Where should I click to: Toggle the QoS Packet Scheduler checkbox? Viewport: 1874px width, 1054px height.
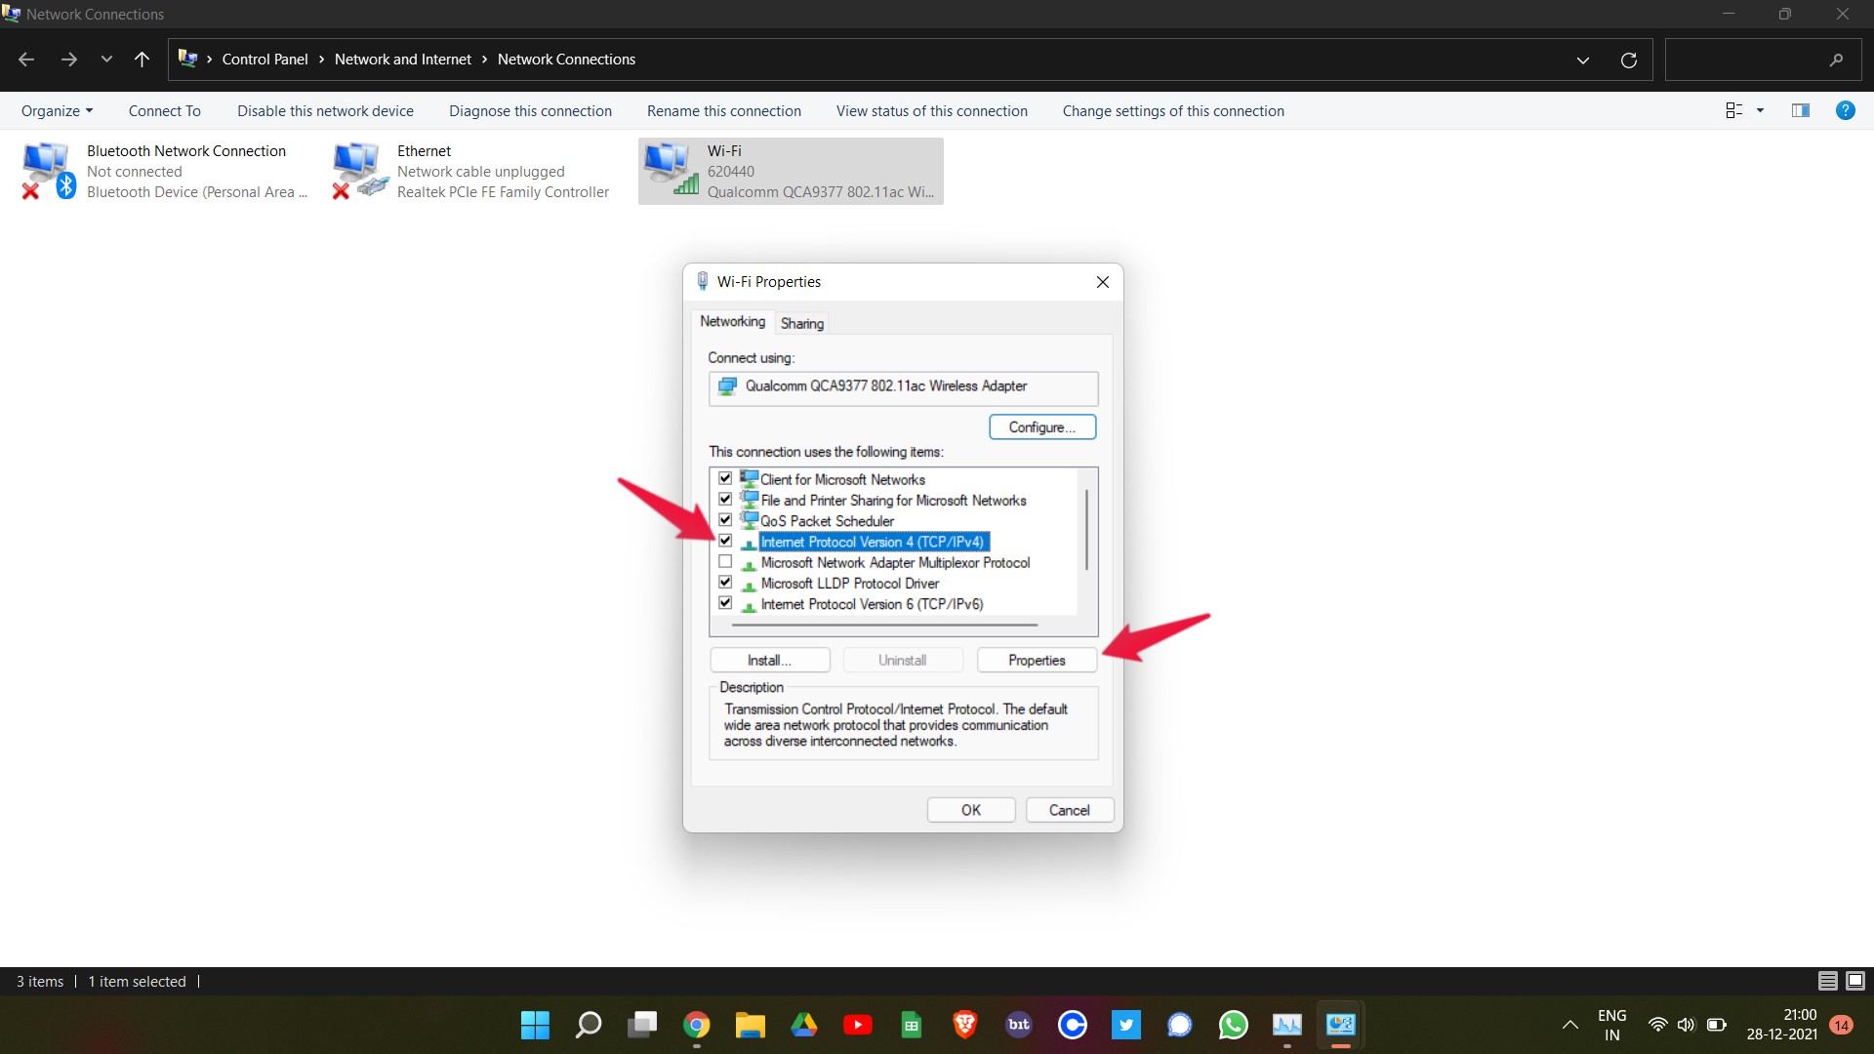(x=726, y=520)
